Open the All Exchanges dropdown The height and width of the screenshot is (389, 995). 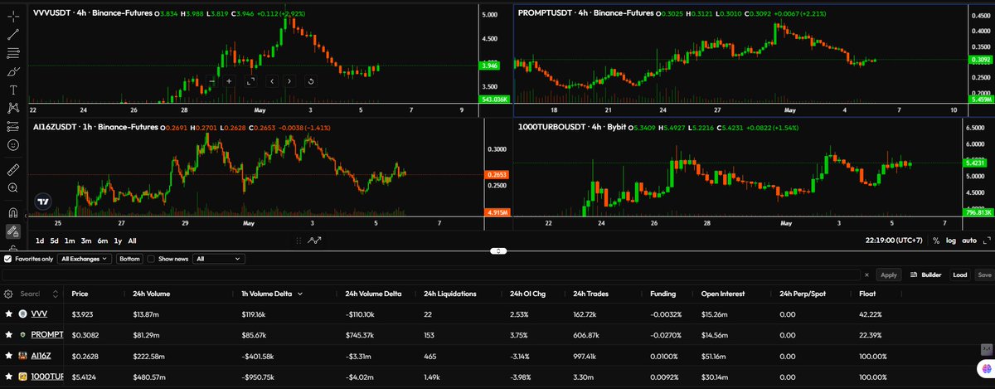(85, 259)
